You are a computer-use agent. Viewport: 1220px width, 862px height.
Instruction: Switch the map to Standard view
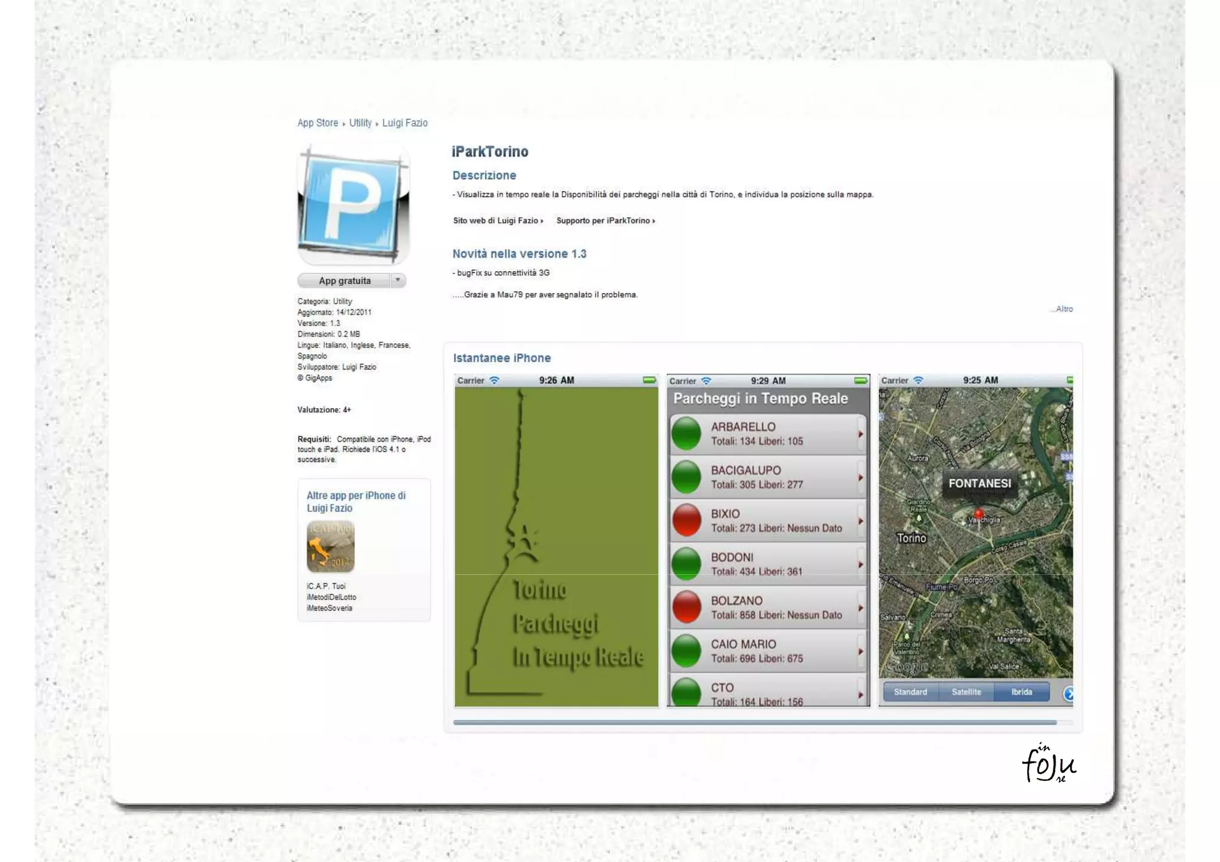910,692
